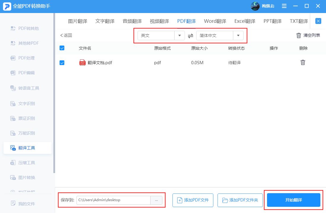Open 翻译工具 label in the sidebar

[27, 148]
